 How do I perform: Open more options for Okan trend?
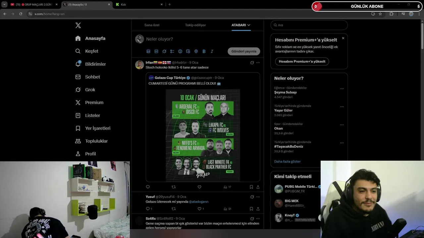pos(342,125)
